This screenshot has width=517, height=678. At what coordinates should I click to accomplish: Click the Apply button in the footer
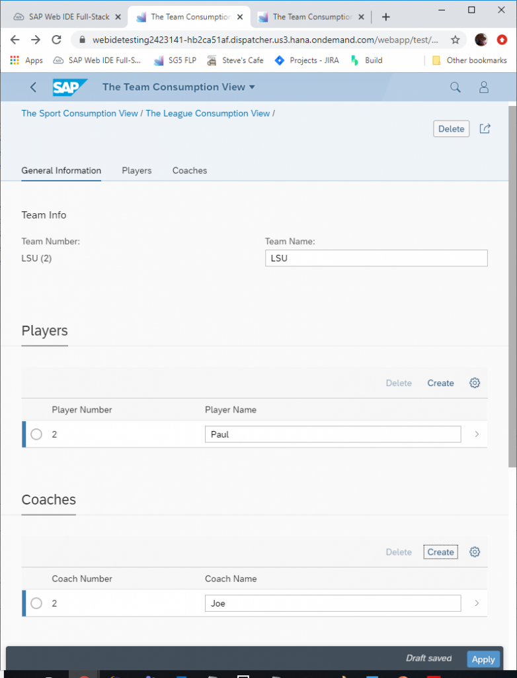point(483,659)
